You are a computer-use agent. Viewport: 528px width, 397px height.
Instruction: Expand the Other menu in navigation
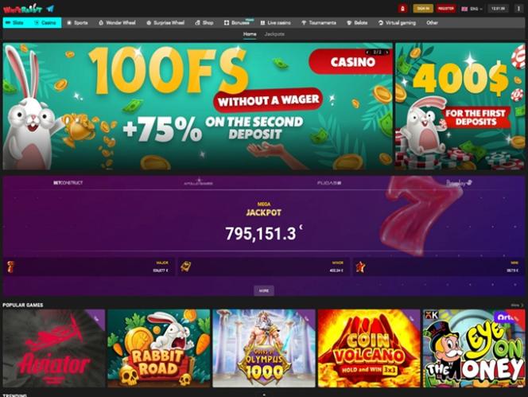coord(432,22)
